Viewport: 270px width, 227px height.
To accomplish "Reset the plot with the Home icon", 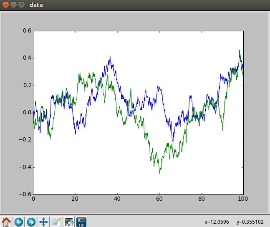I will click(x=6, y=222).
